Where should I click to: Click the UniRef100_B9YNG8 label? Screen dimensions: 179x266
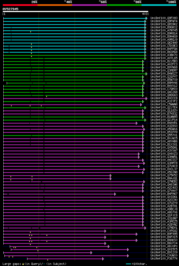(164, 68)
